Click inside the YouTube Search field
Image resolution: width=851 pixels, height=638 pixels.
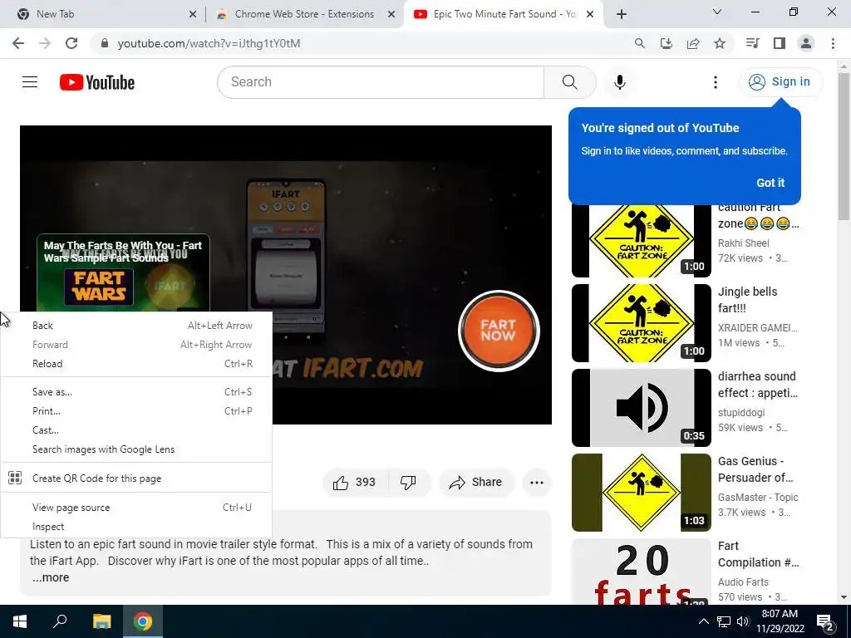[381, 82]
